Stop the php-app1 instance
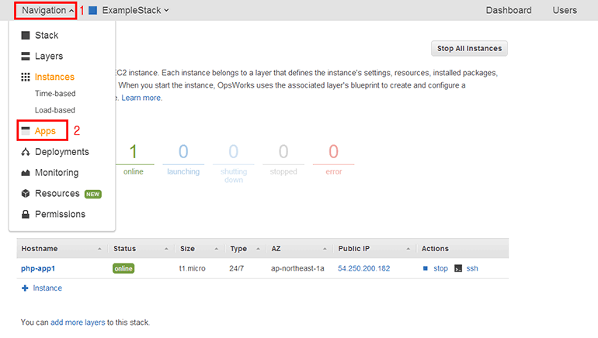The image size is (598, 338). (440, 268)
